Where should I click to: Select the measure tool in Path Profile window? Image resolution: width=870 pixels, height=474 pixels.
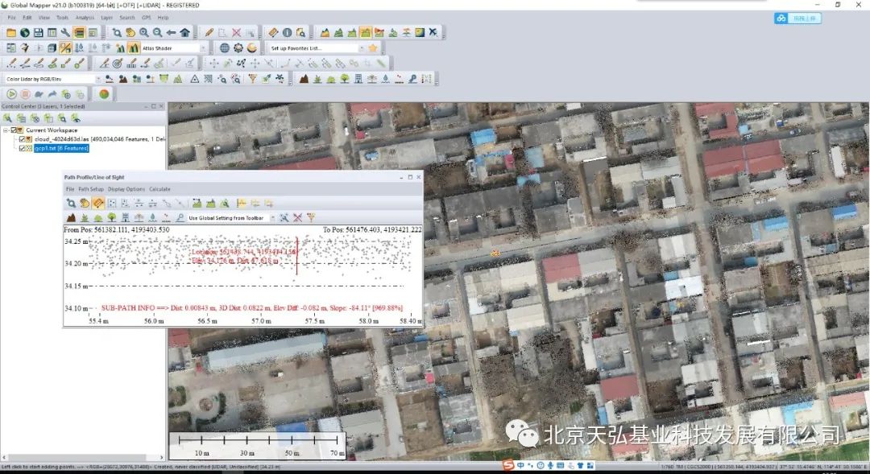97,204
